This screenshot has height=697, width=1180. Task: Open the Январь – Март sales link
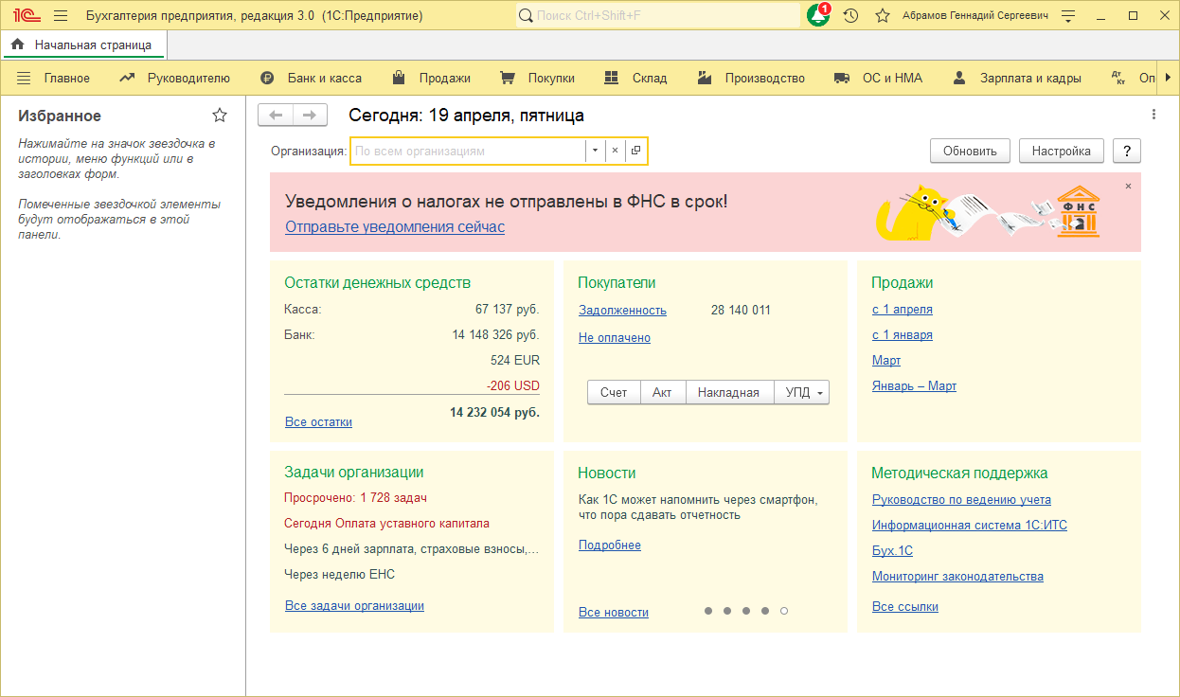coord(914,386)
